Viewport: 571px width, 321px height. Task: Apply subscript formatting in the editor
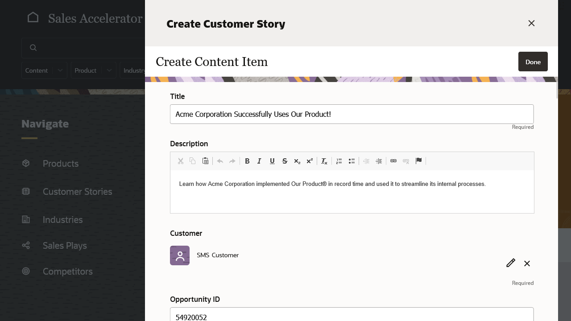click(x=297, y=161)
